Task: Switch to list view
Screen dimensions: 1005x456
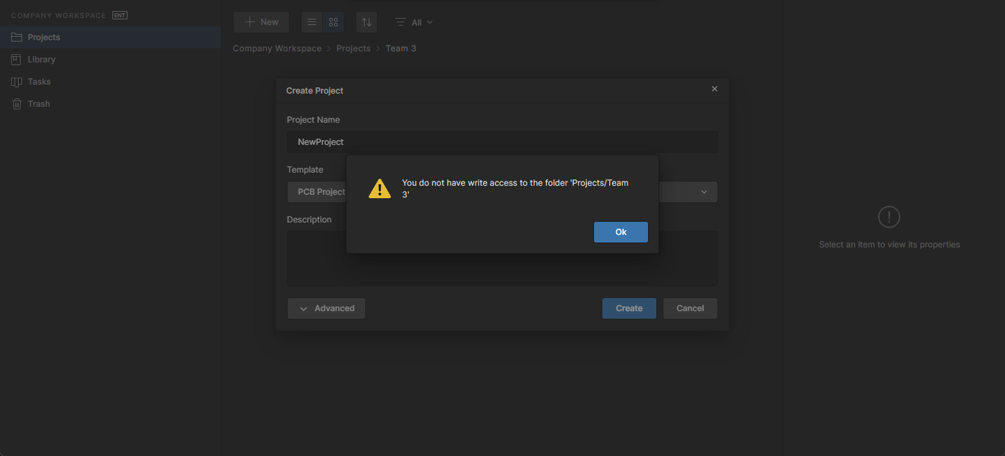Action: [312, 22]
